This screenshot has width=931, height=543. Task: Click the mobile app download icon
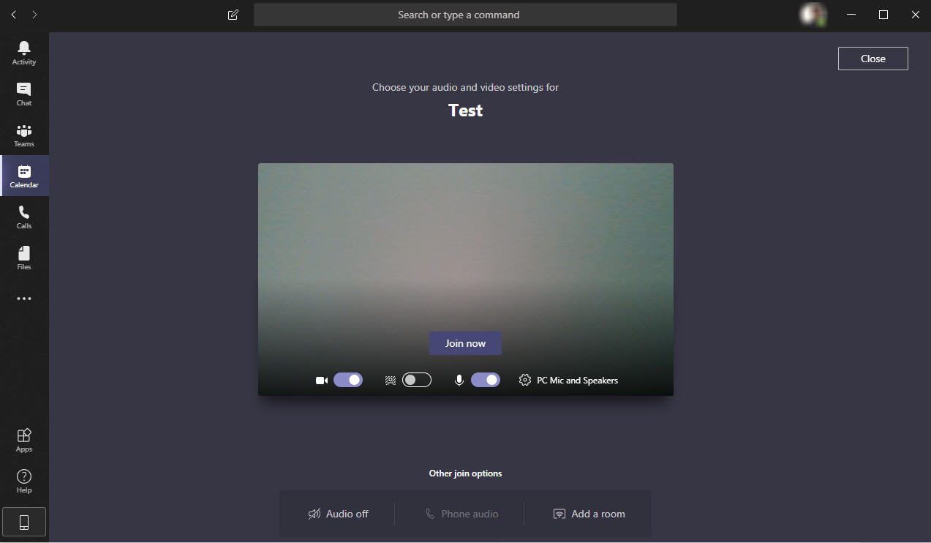[24, 522]
